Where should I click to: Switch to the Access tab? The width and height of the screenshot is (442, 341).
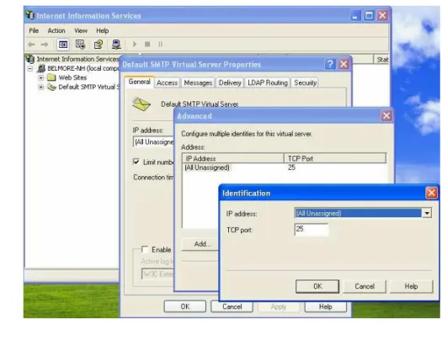(x=167, y=83)
